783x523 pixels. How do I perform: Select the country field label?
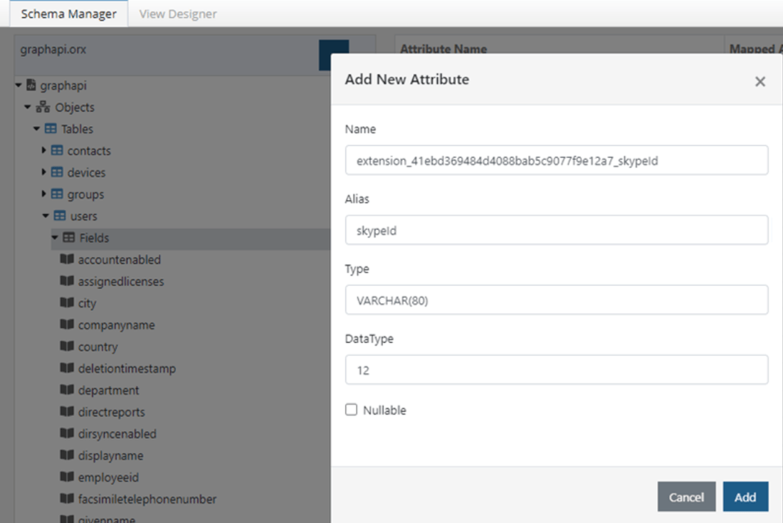(98, 347)
